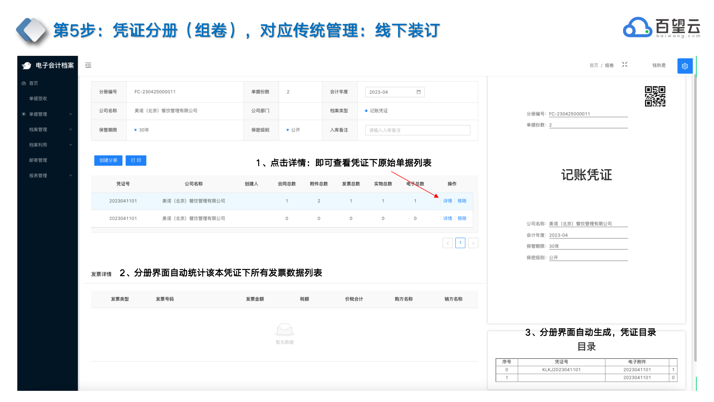Click the fullscreen toggle icon in header
Screen dimensions: 714x402
tap(624, 65)
